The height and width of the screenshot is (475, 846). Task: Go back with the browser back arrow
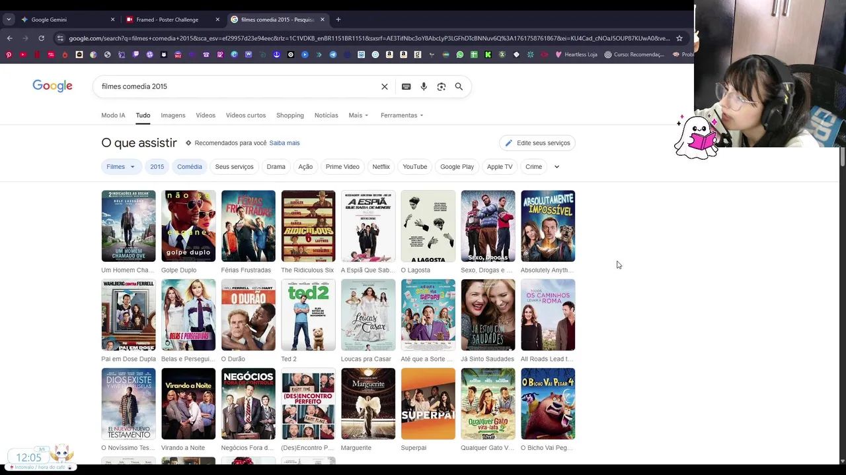pos(9,38)
